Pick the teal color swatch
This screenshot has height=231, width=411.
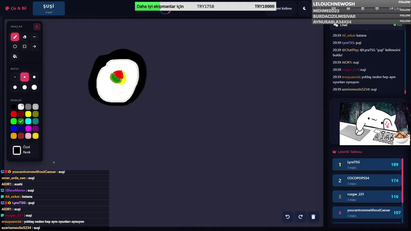[x=36, y=121]
